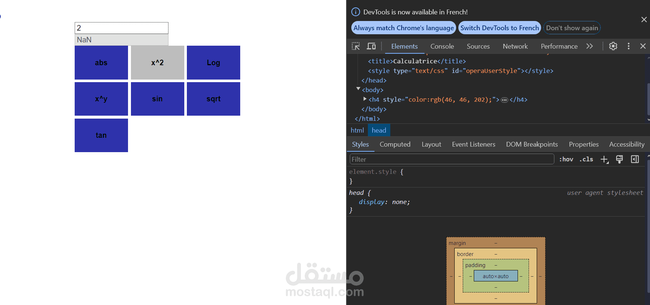Select the Computed sub-tab

point(395,144)
